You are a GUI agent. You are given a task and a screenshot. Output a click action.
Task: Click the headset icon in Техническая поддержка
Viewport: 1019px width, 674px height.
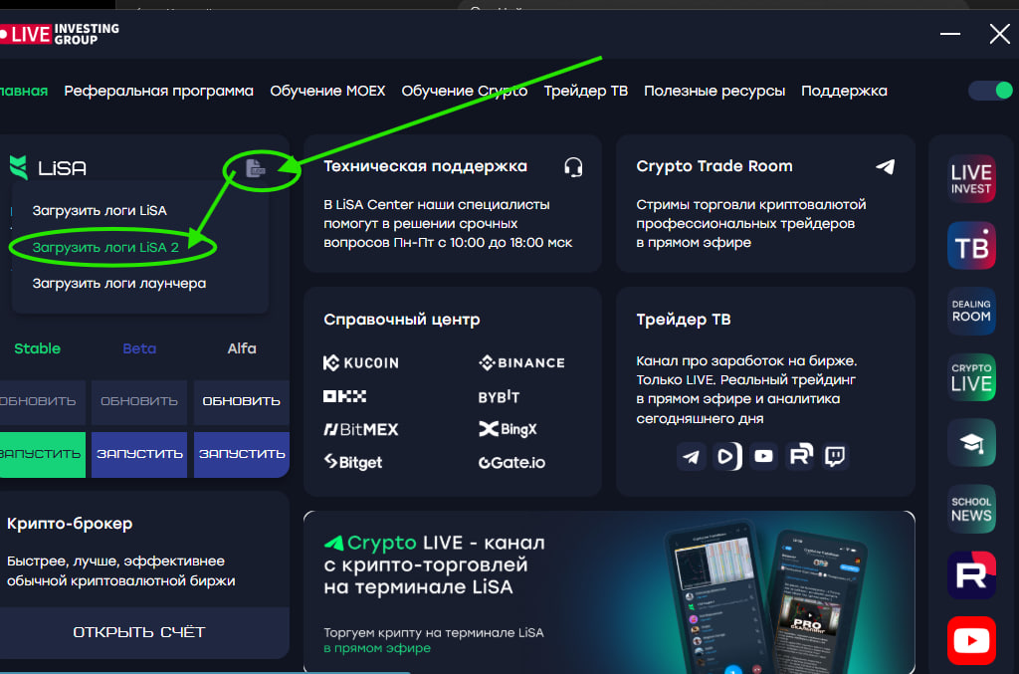tap(573, 167)
